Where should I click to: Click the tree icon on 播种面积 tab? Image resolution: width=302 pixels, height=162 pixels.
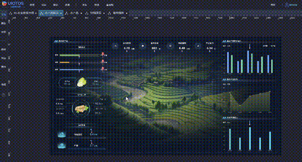pyautogui.click(x=110, y=13)
